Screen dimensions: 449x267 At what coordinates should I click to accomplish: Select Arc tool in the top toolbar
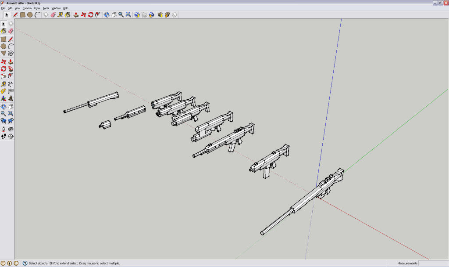click(37, 14)
